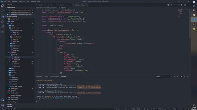Close the index.tsx About editor tab

[86, 5]
